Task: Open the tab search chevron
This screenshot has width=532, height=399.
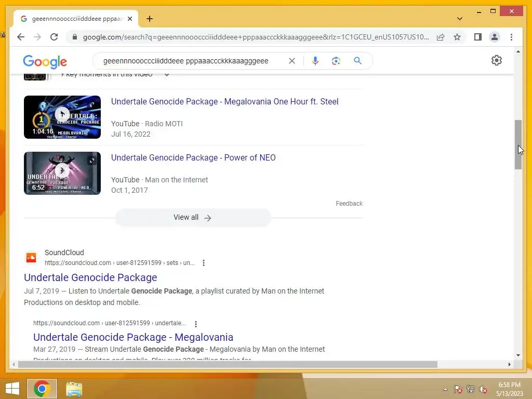Action: point(459,19)
